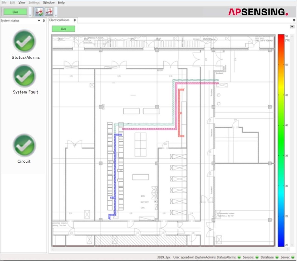Toggle the pin on the System status panel
This screenshot has height=261, width=297.
pyautogui.click(x=43, y=21)
